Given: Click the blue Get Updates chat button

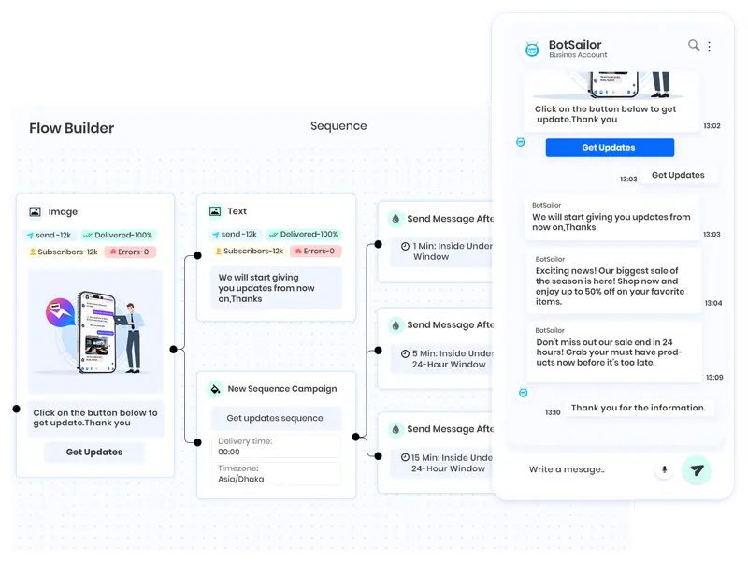Looking at the screenshot, I should (609, 148).
